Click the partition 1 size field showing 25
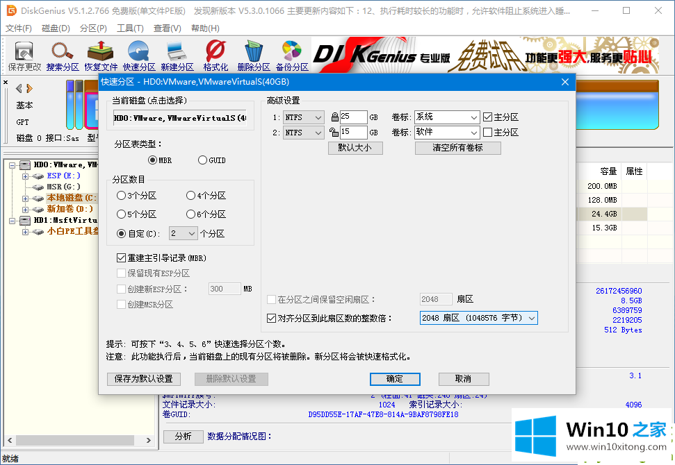 [x=353, y=117]
